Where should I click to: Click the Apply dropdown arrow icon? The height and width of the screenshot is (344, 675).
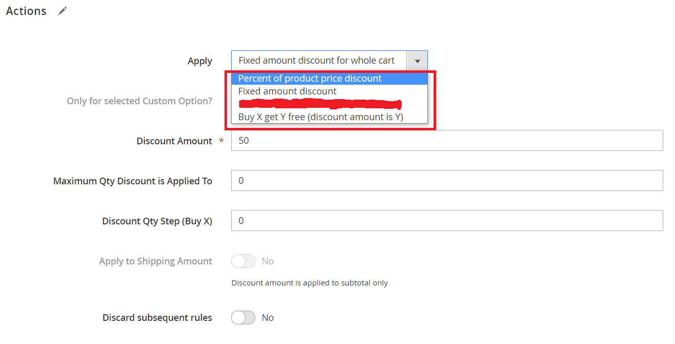(x=418, y=61)
